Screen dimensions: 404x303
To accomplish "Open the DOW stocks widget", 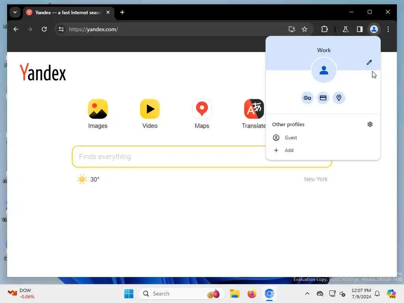I will click(x=21, y=294).
